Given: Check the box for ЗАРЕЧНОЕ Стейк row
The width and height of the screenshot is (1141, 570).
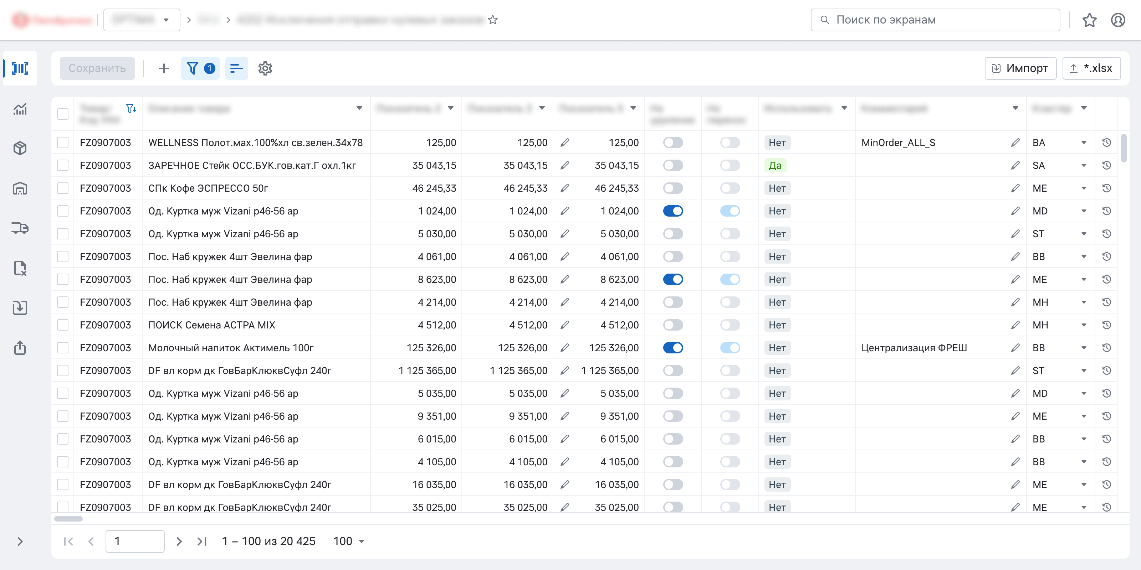Looking at the screenshot, I should click(63, 166).
